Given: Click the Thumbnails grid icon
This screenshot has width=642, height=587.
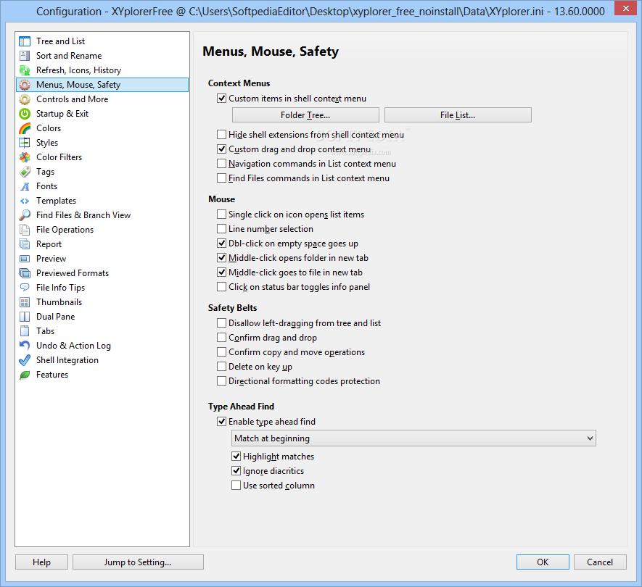Looking at the screenshot, I should click(25, 302).
